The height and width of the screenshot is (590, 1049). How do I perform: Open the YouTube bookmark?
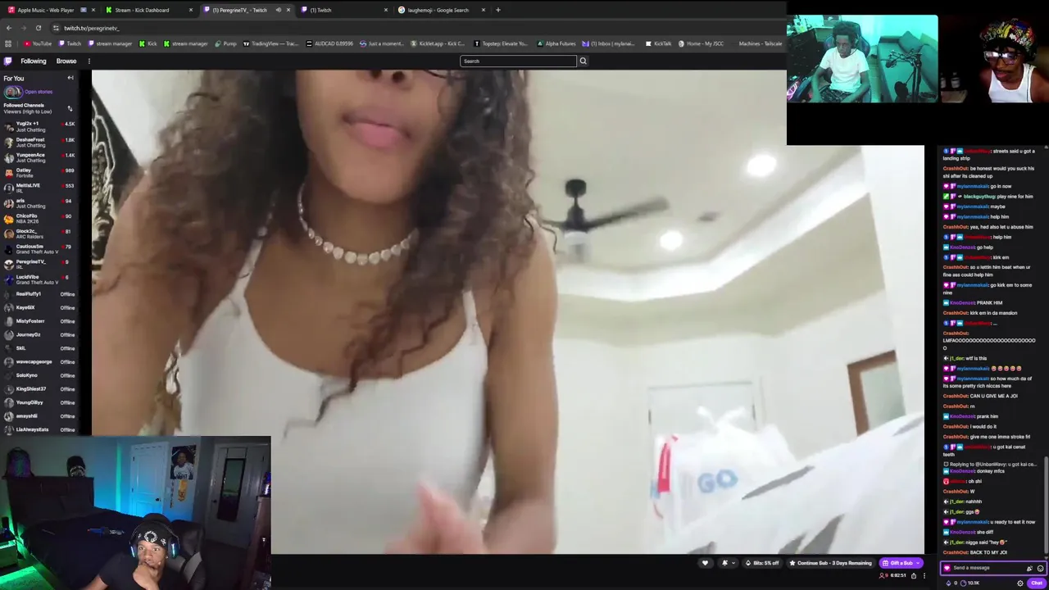click(38, 43)
